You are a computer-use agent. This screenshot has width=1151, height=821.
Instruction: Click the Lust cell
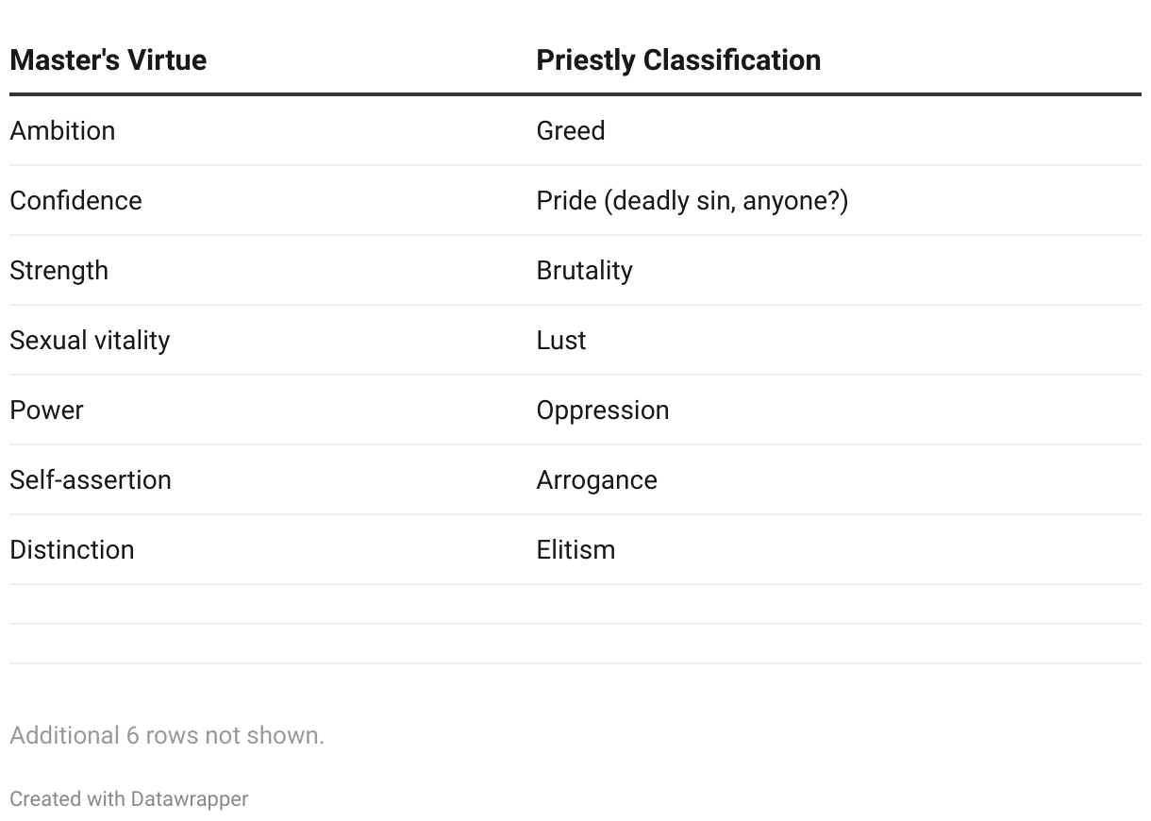tap(561, 340)
